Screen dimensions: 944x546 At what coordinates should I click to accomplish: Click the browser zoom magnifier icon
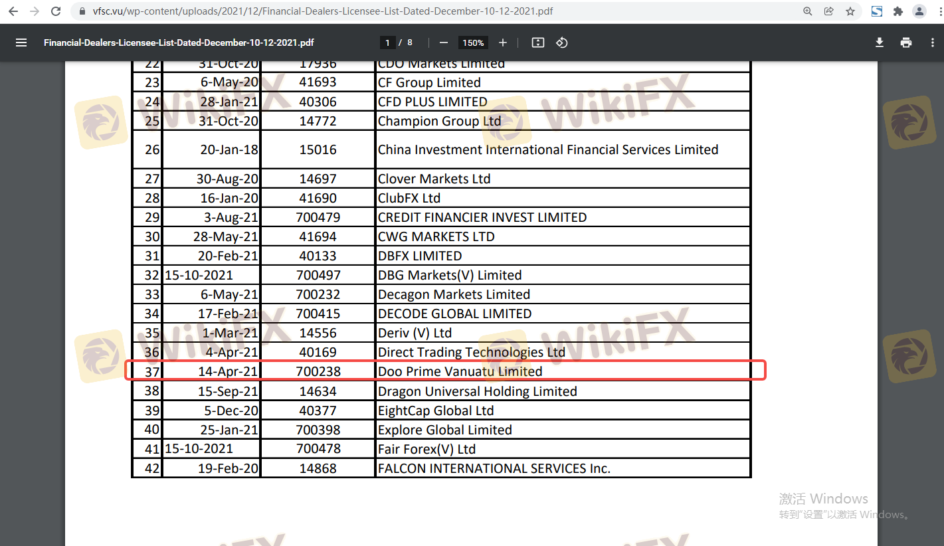pyautogui.click(x=808, y=11)
